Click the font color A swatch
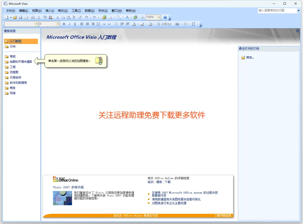 [134, 24]
